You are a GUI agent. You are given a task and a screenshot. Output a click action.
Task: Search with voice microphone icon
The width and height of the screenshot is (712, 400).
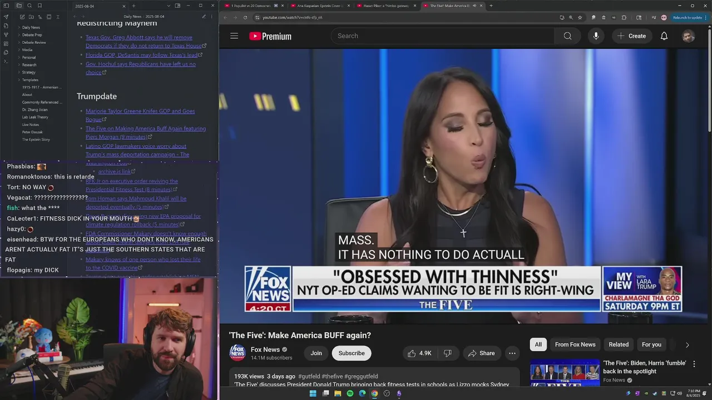click(596, 36)
